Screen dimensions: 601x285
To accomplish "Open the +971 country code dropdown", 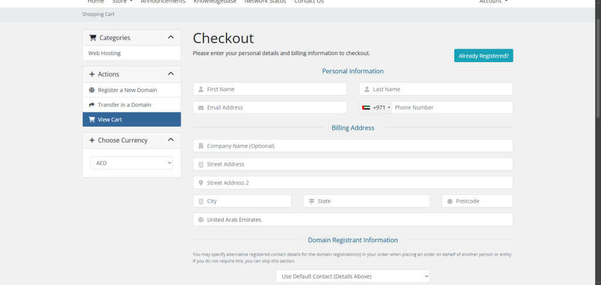I will tap(376, 108).
